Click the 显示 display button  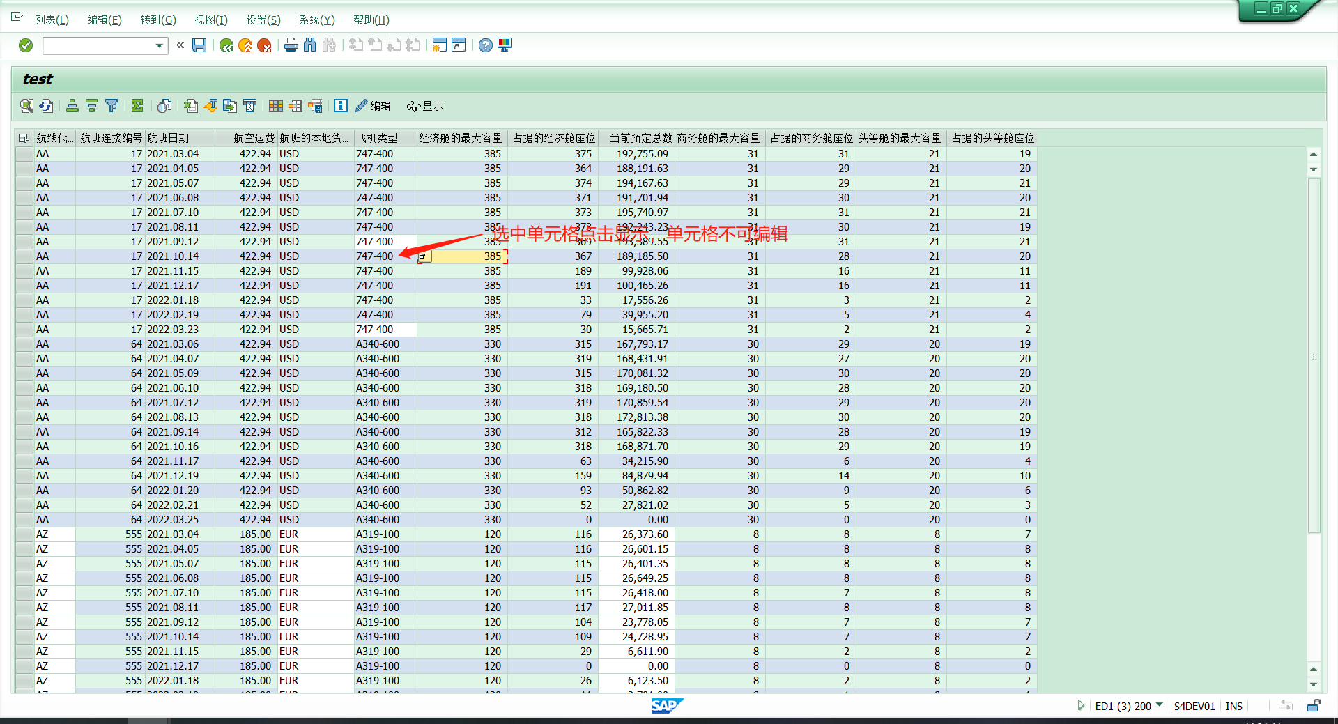425,106
